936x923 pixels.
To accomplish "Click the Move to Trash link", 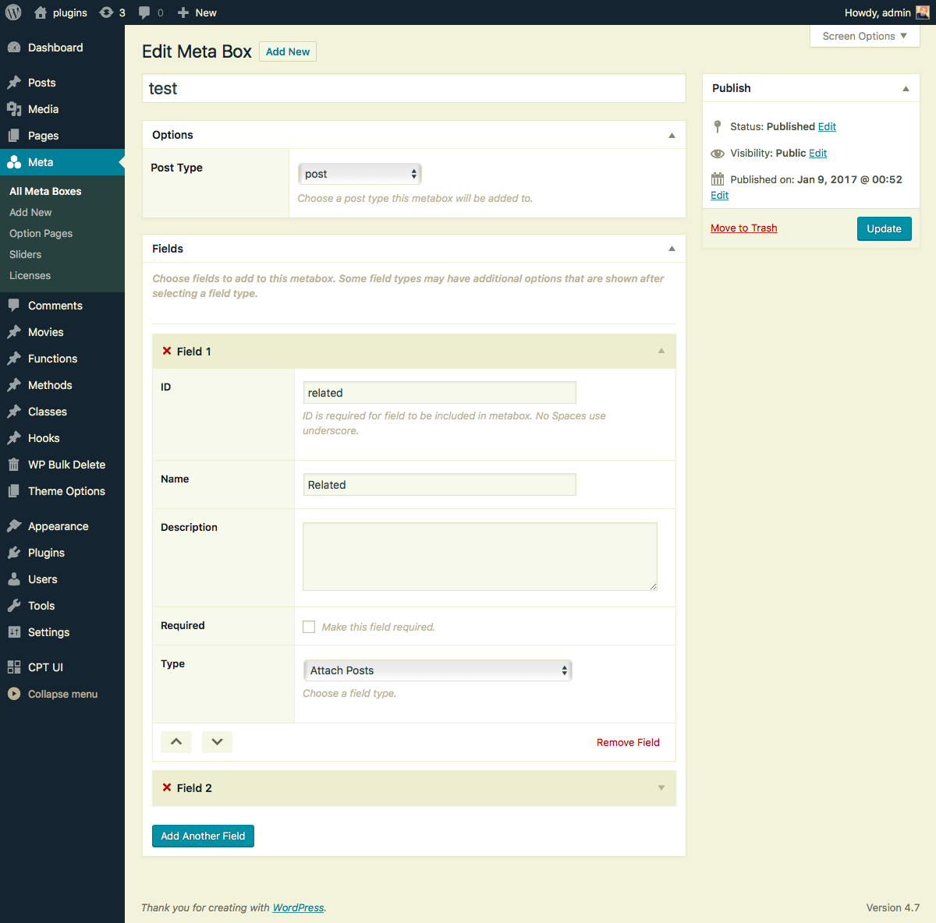I will (744, 228).
